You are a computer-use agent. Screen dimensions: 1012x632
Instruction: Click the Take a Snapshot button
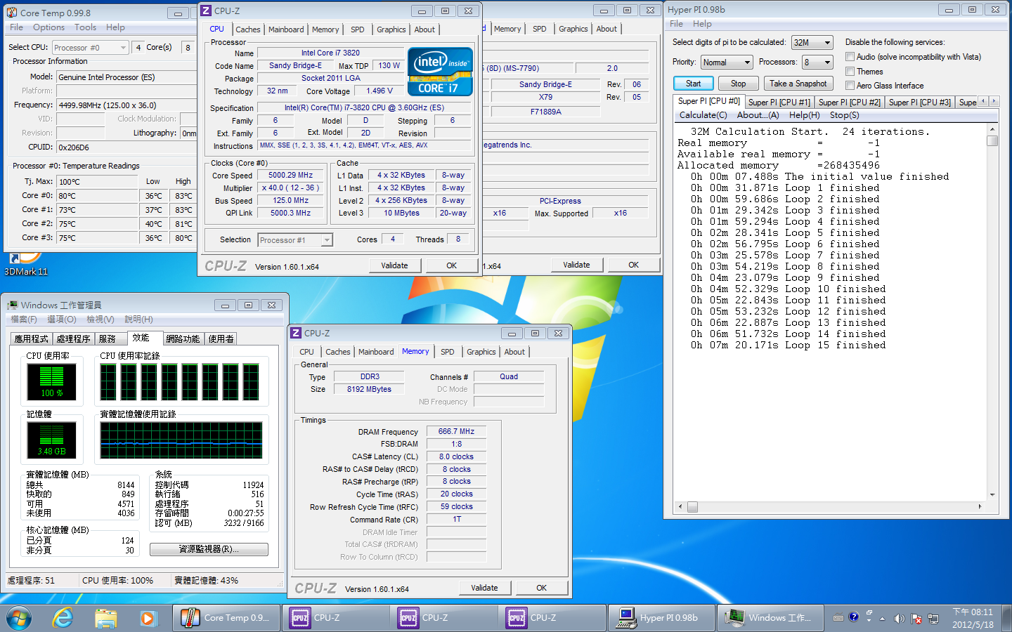click(x=798, y=84)
